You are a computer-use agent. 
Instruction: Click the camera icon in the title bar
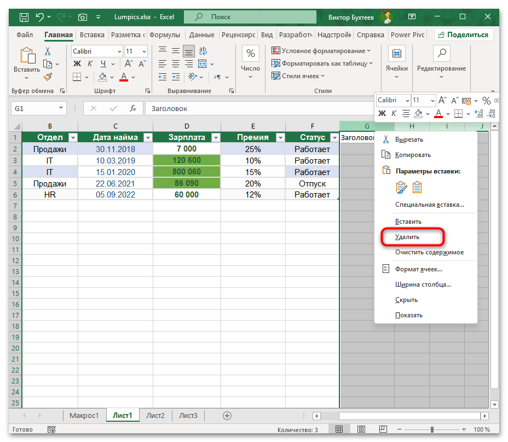(x=83, y=17)
